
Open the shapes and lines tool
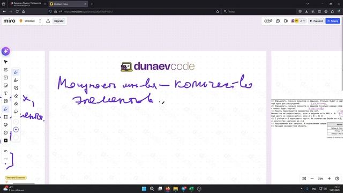pos(6,101)
